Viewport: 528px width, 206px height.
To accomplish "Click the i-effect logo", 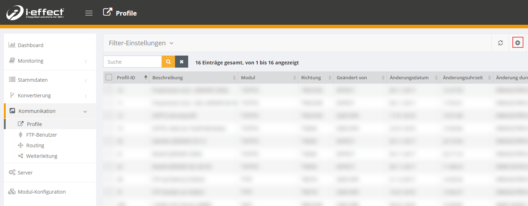I will click(35, 13).
